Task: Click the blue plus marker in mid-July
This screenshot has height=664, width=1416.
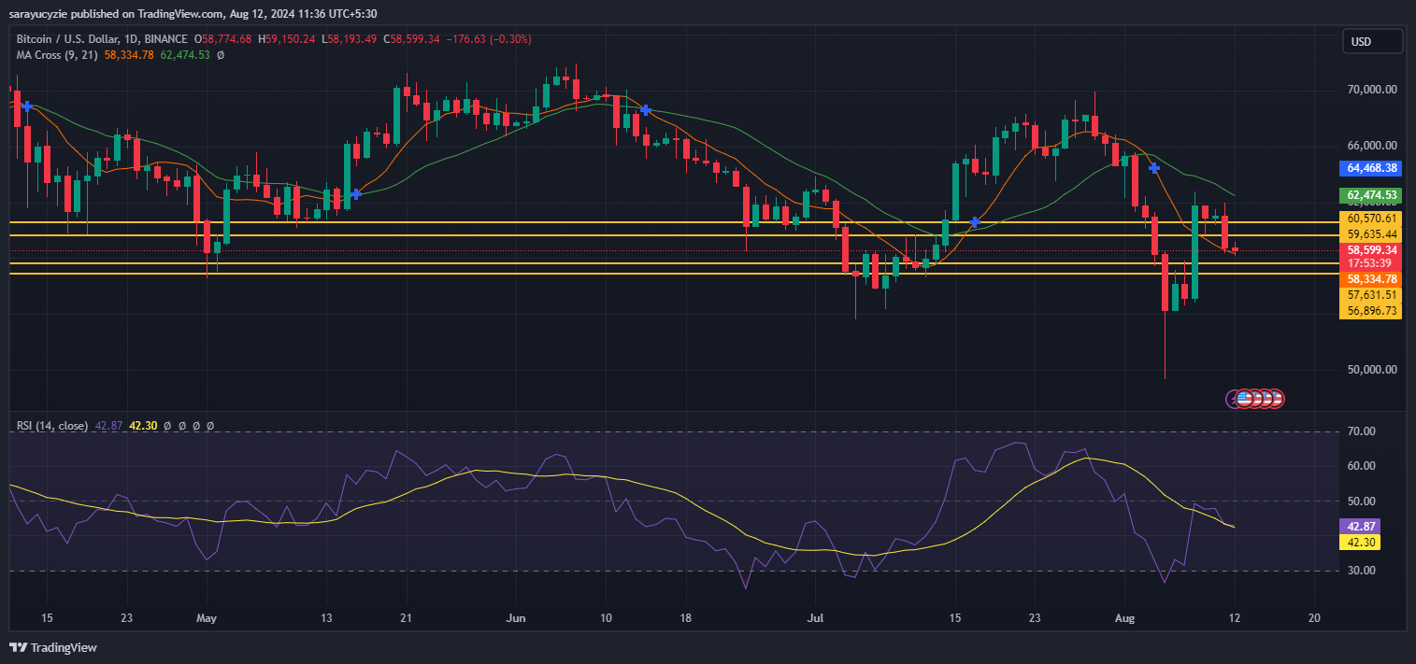Action: pyautogui.click(x=975, y=222)
